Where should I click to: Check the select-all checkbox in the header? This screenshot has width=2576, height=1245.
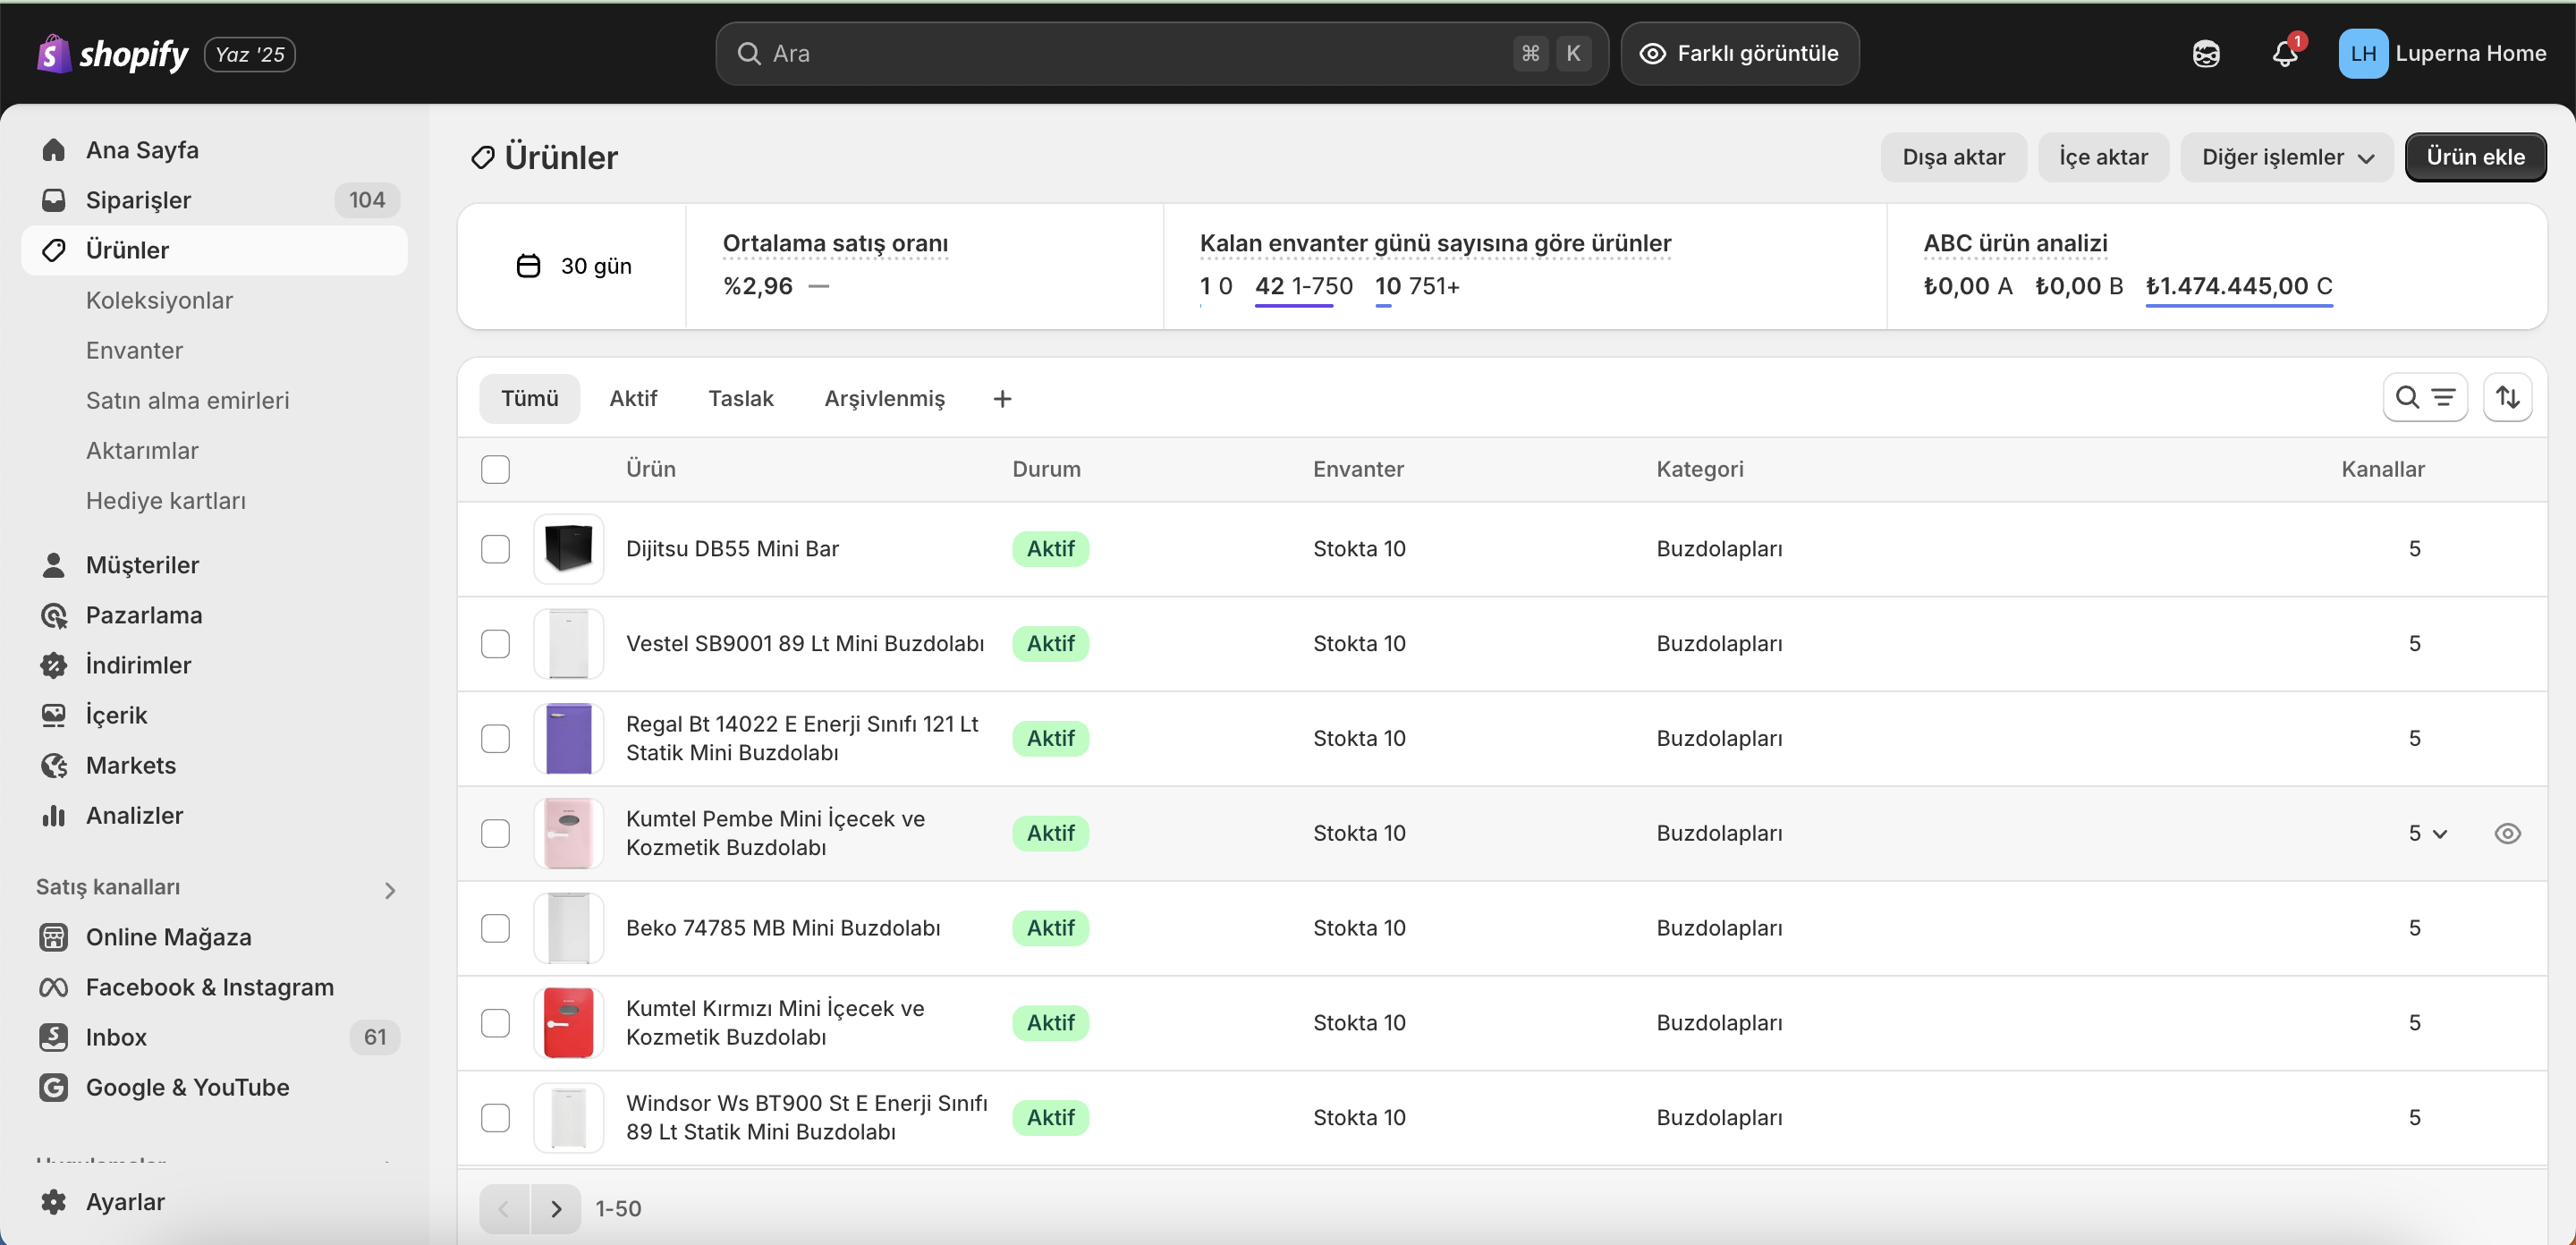tap(496, 469)
